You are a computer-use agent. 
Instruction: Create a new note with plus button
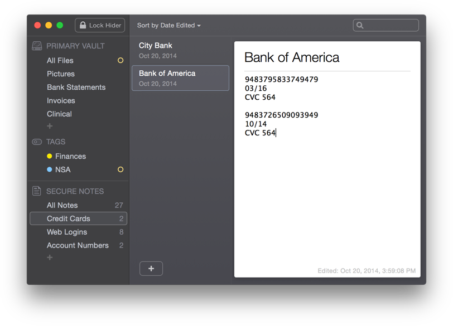[x=151, y=269]
